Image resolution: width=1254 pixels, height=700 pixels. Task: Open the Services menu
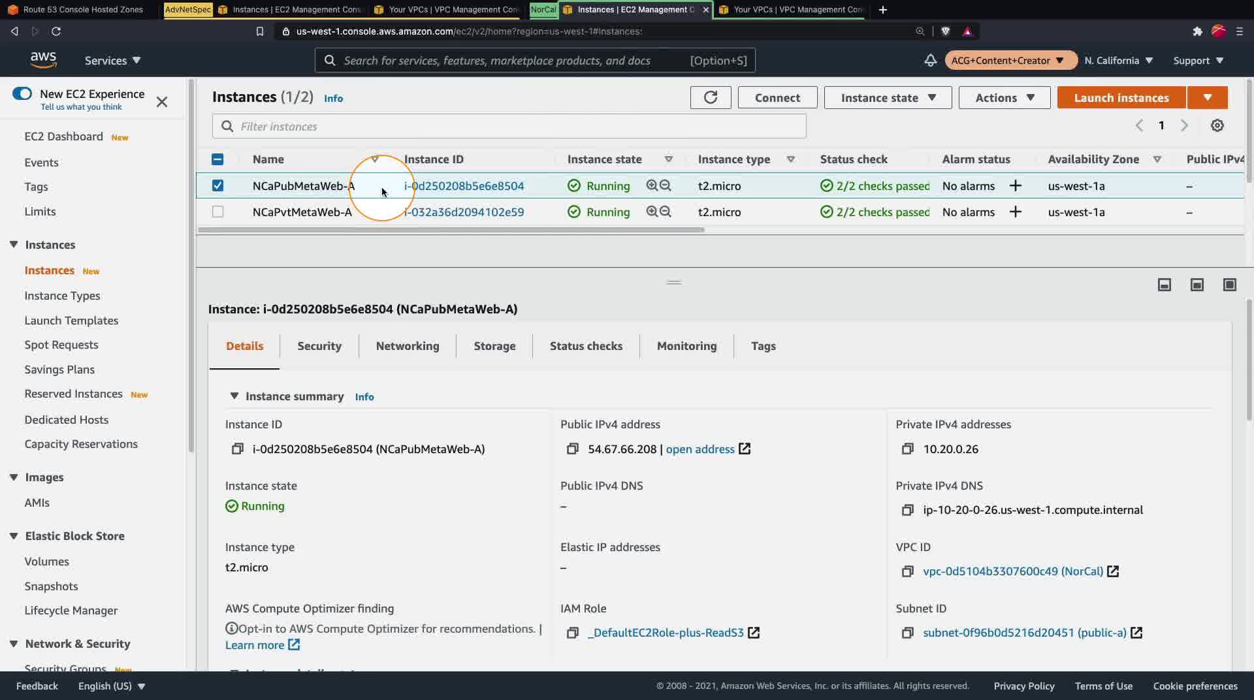(112, 60)
